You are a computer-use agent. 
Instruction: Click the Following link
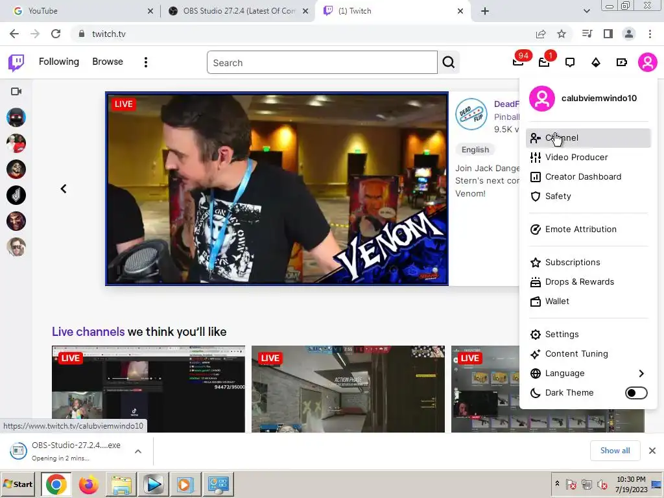click(59, 62)
